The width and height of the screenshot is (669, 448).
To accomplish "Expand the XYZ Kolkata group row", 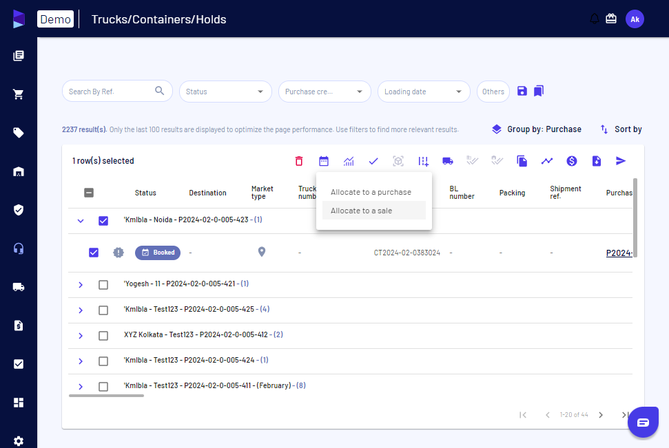I will tap(81, 336).
